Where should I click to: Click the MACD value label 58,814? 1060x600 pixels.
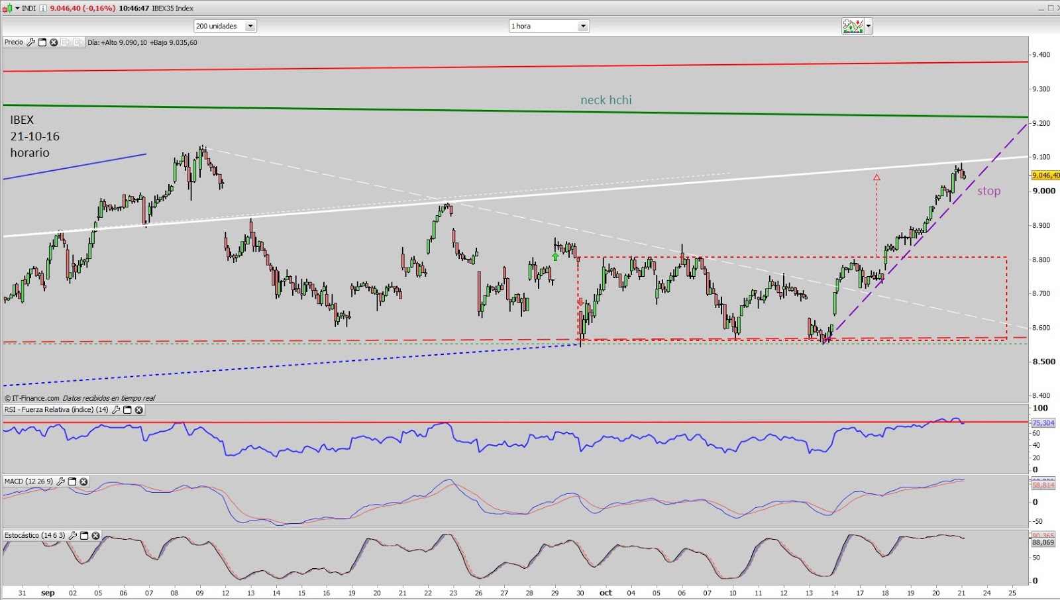coord(1043,485)
